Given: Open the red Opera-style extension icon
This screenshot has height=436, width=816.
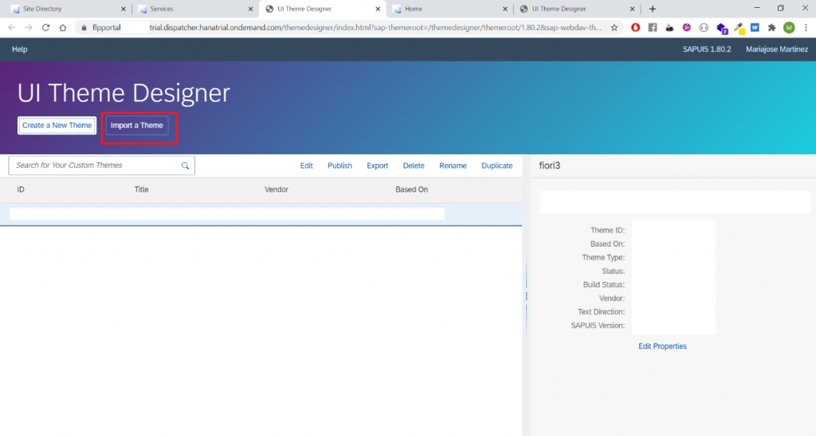Looking at the screenshot, I should pos(635,28).
